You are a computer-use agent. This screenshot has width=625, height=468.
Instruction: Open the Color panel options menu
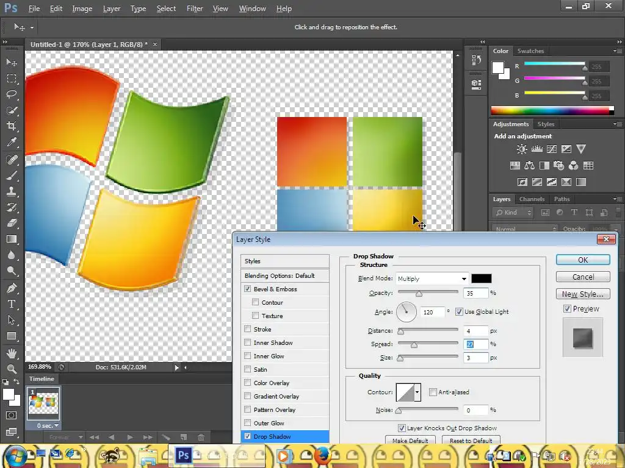[x=618, y=51]
